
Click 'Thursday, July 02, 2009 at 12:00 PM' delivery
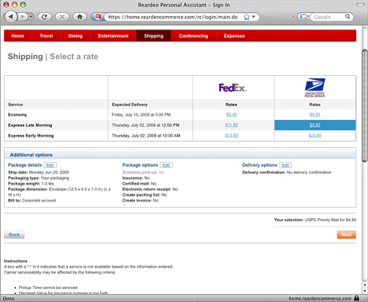146,125
